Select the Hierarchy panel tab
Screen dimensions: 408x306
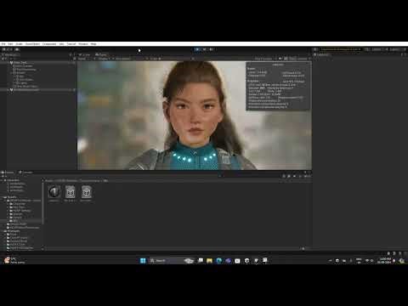pyautogui.click(x=10, y=54)
